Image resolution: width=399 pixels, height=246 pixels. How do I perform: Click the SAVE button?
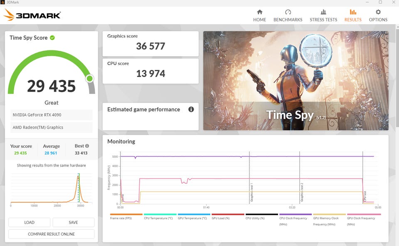point(73,222)
